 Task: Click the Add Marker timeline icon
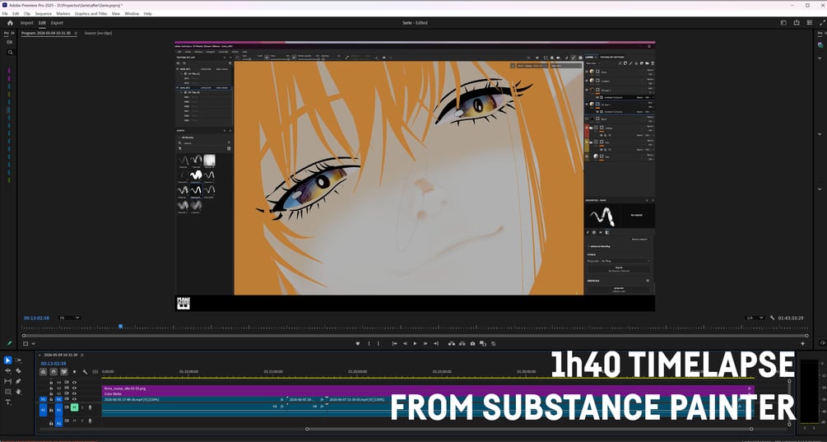pyautogui.click(x=74, y=372)
